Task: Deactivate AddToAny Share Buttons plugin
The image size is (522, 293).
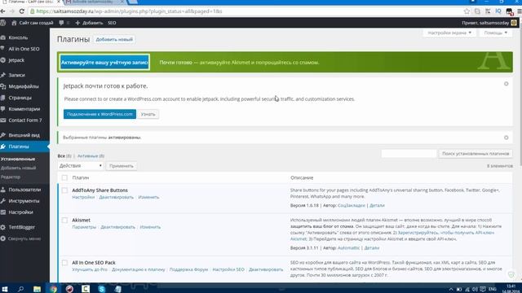Action: [x=116, y=197]
